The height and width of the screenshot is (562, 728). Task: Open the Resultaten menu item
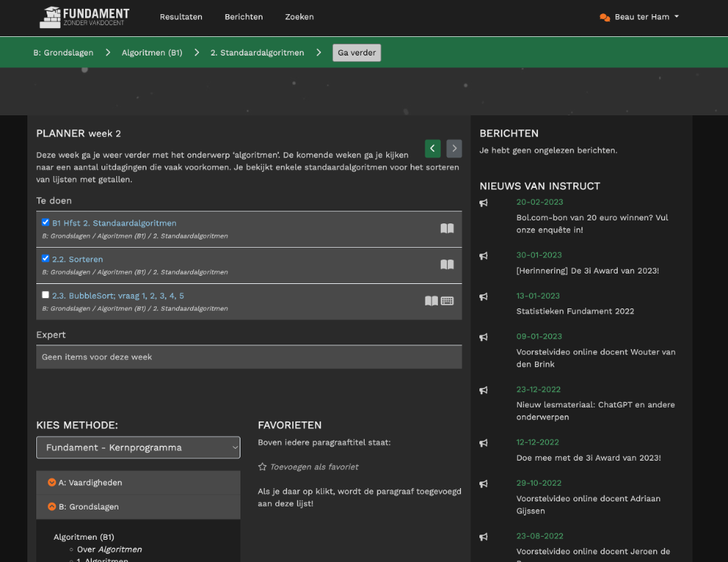[181, 17]
